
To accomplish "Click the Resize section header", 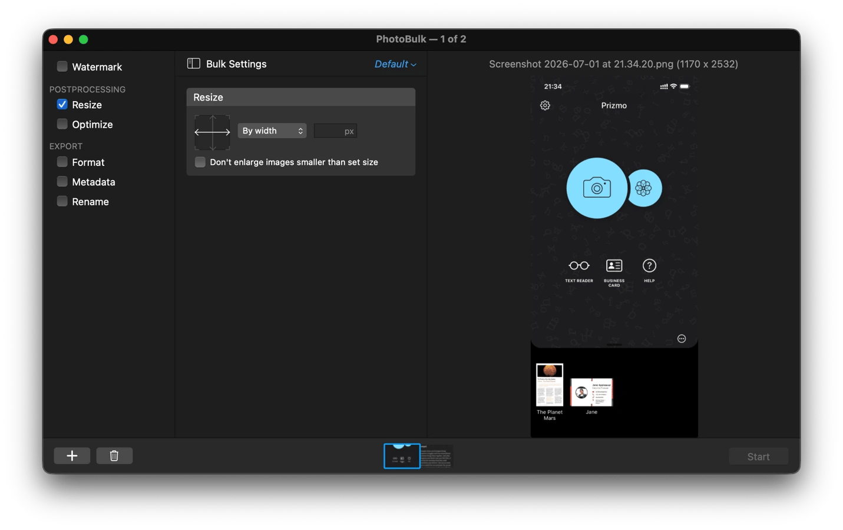I will pyautogui.click(x=301, y=97).
